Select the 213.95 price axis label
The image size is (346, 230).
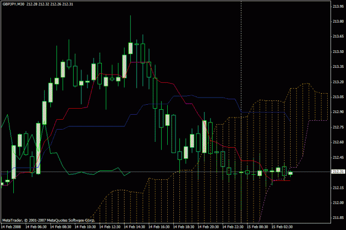(x=338, y=7)
